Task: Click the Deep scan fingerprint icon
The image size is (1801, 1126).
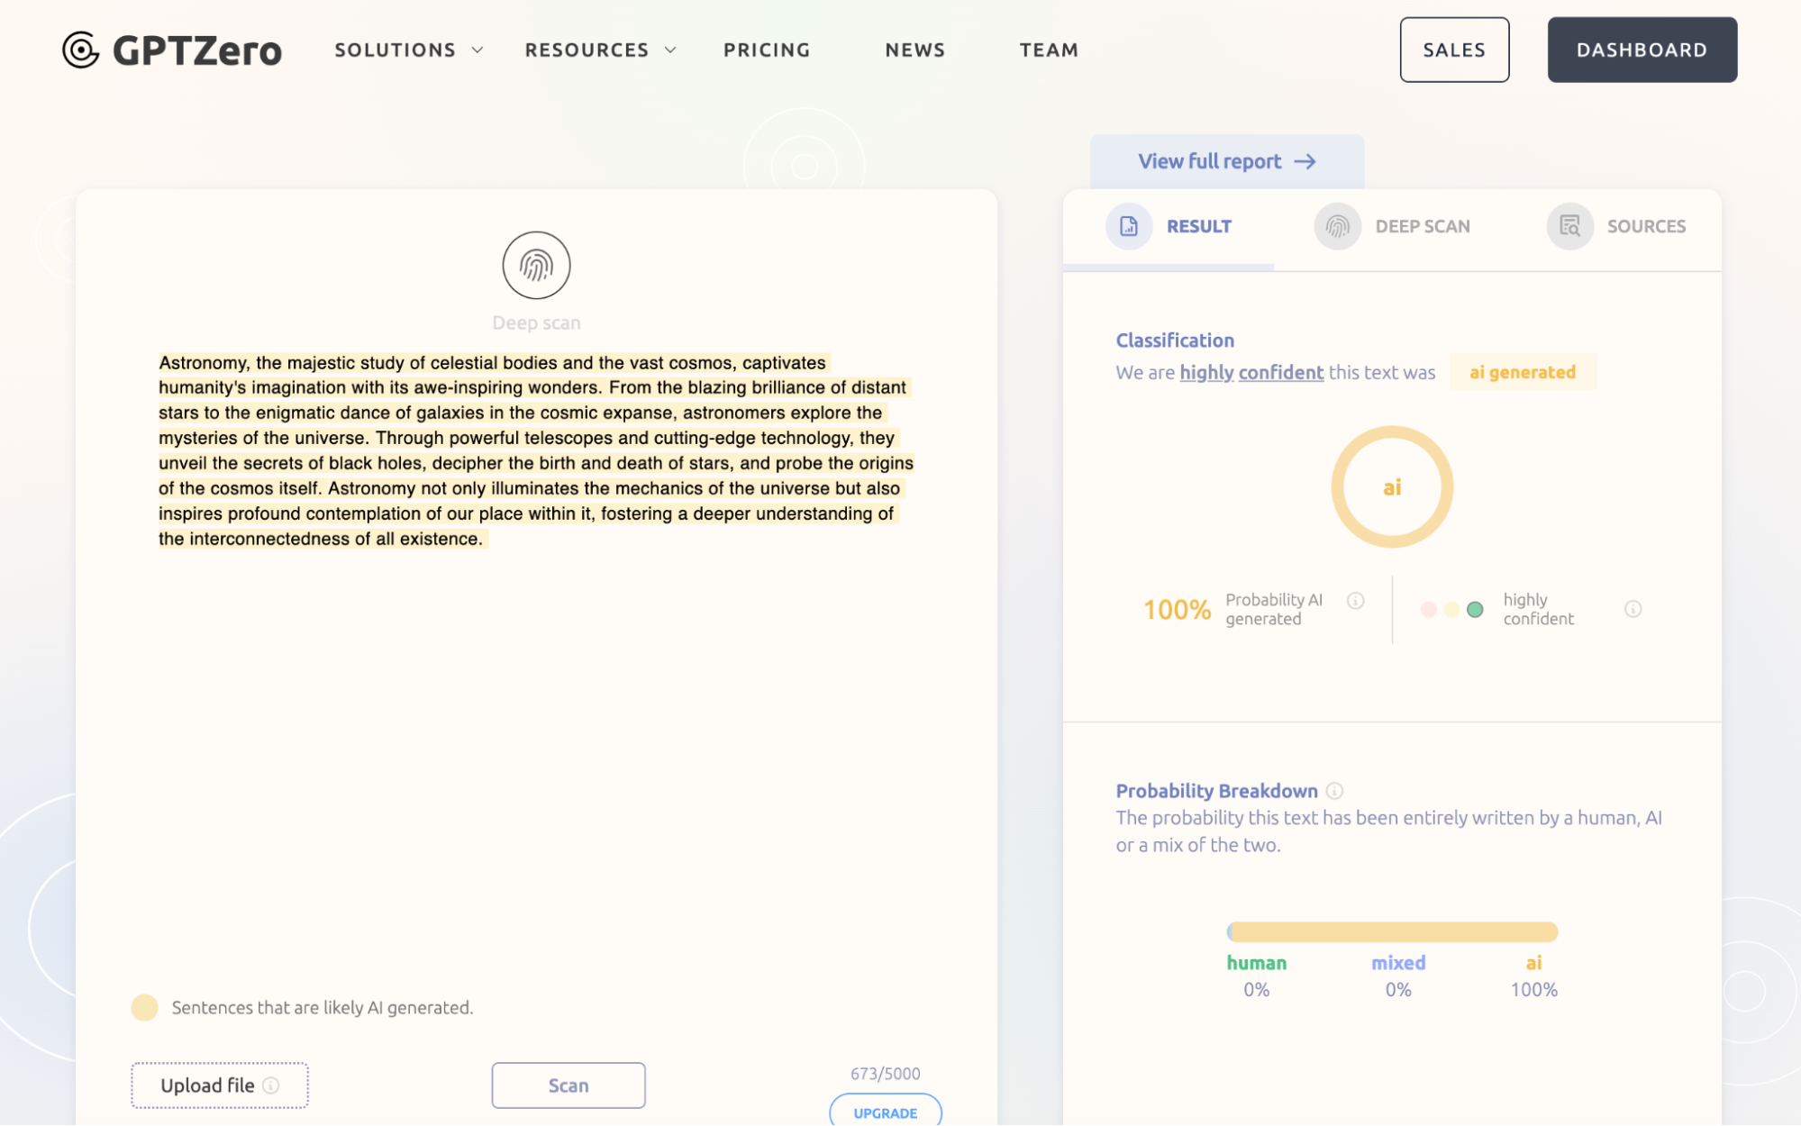Action: coord(536,266)
